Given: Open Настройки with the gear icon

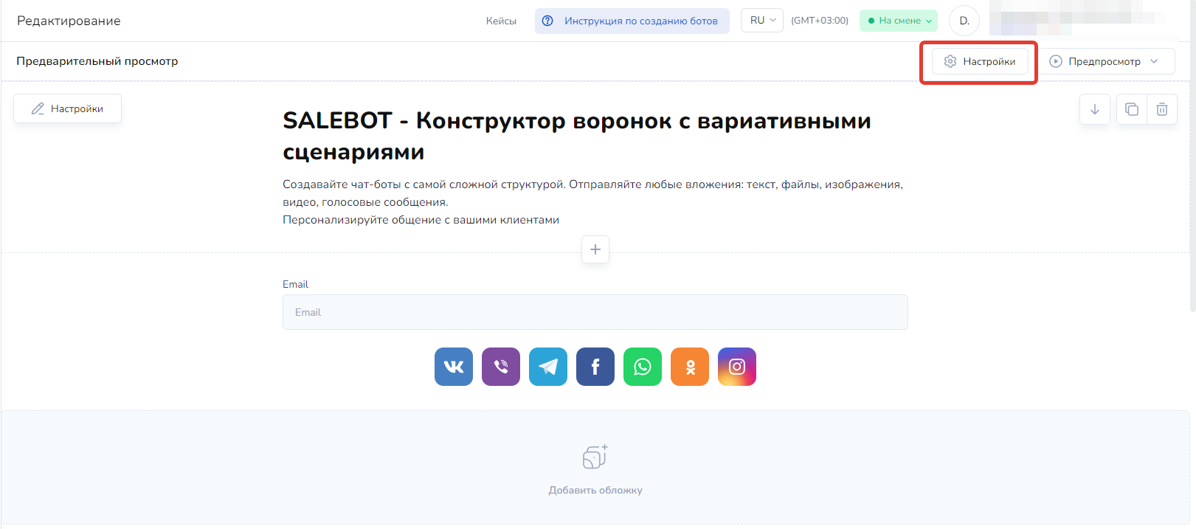Looking at the screenshot, I should (x=979, y=61).
